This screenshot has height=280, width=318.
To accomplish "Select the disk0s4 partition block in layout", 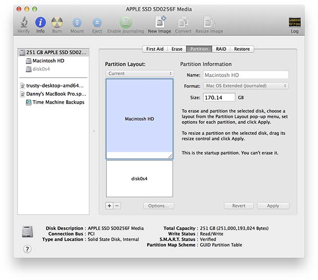I will pyautogui.click(x=139, y=178).
